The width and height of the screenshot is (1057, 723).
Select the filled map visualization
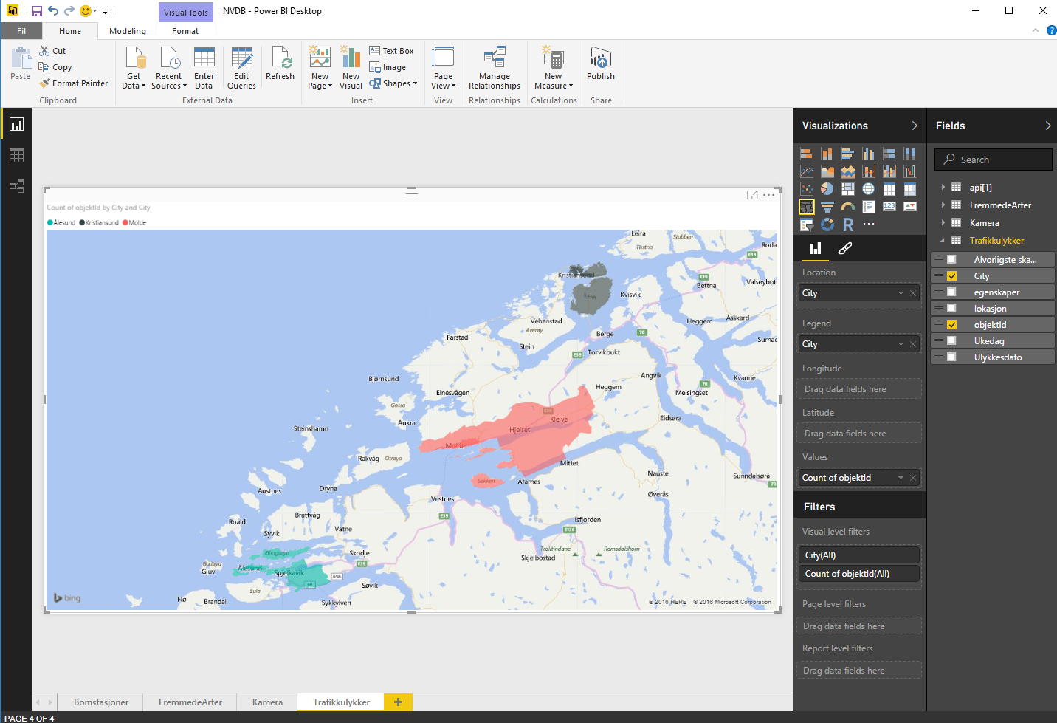pos(807,207)
